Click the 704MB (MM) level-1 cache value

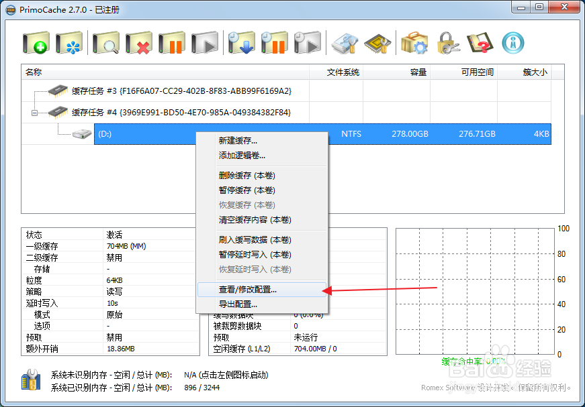pyautogui.click(x=126, y=246)
